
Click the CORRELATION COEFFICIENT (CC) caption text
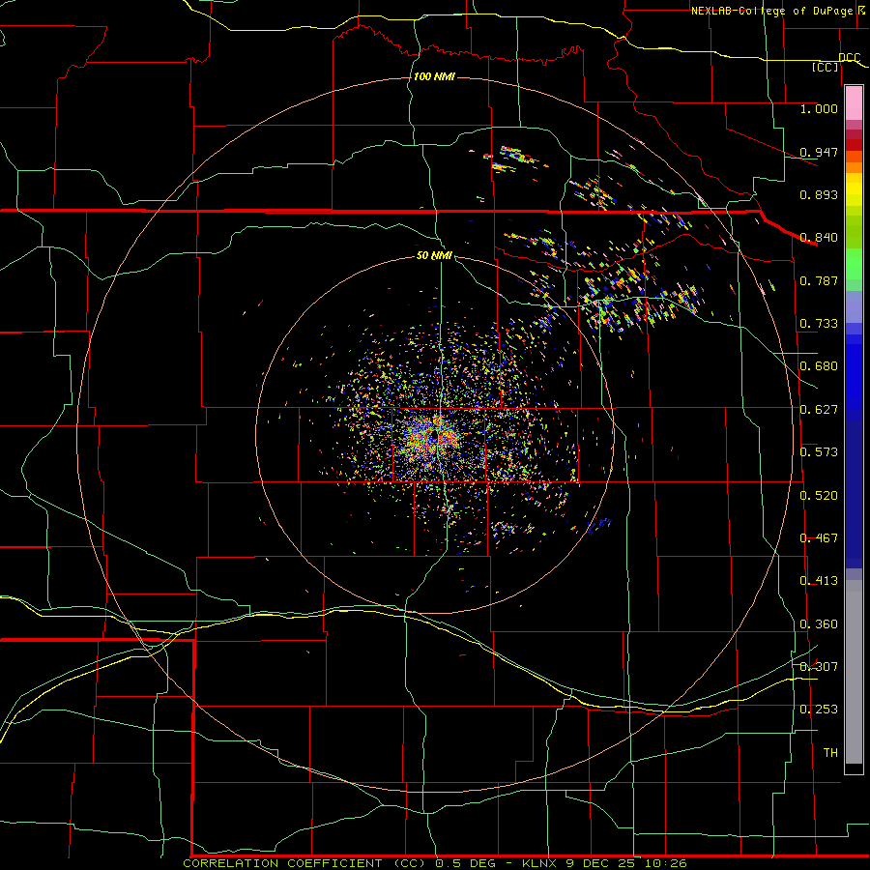(x=304, y=863)
